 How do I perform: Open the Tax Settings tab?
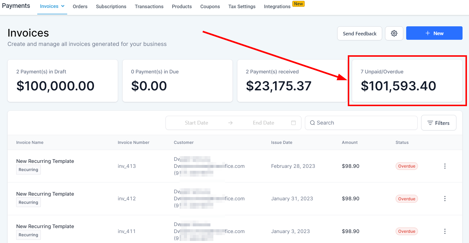pos(242,6)
